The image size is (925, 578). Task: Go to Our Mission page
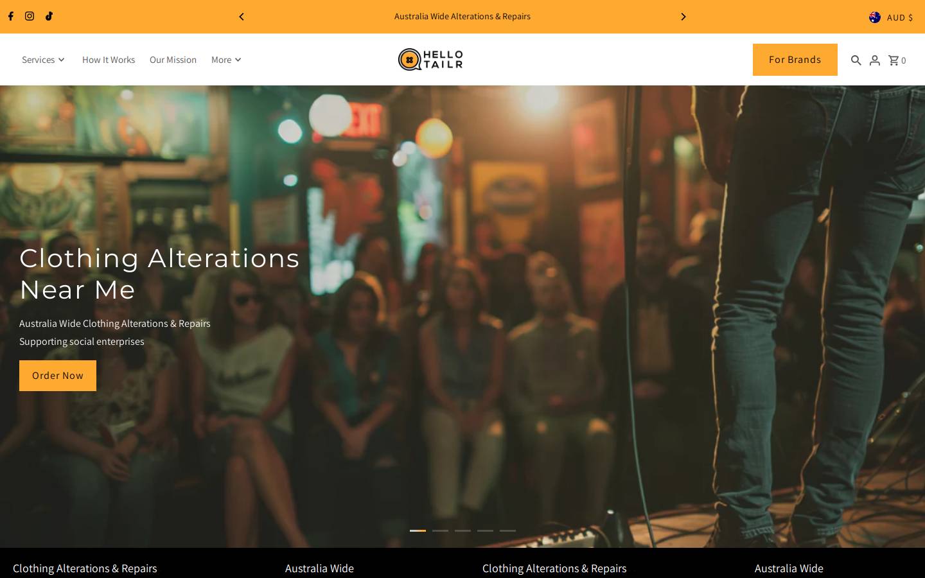point(173,60)
